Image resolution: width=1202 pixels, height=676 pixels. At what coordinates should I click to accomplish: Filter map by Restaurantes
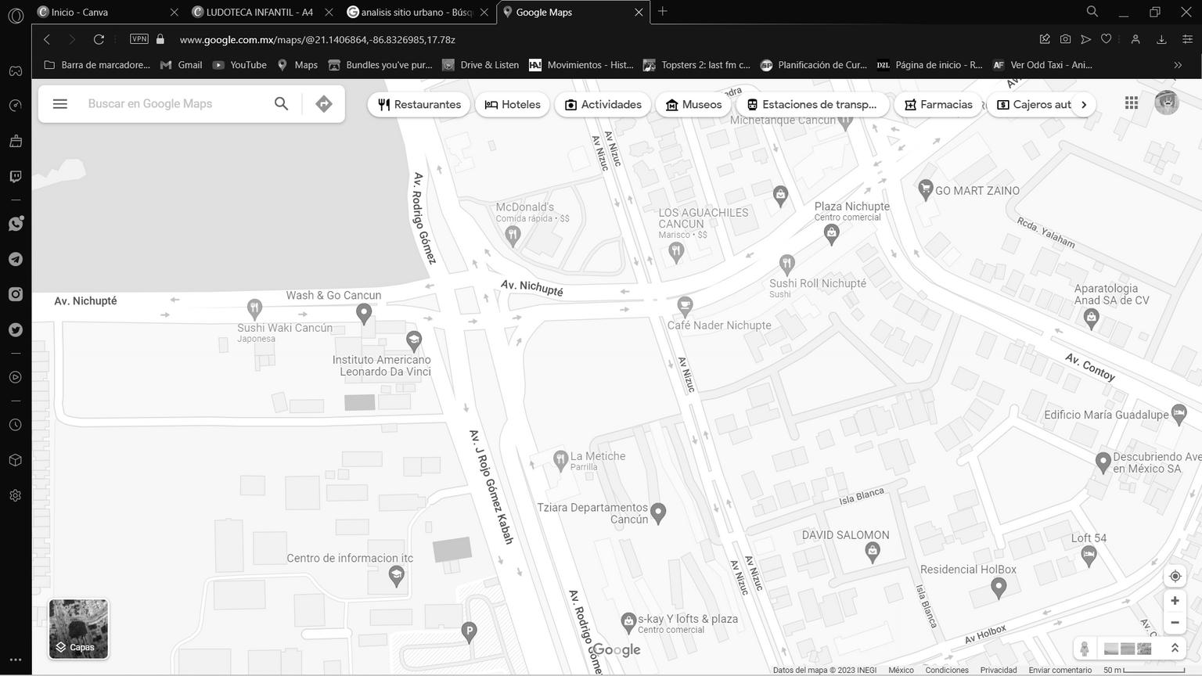tap(419, 104)
